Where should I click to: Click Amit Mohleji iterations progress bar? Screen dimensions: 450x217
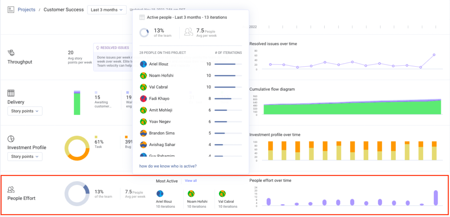(x=228, y=110)
